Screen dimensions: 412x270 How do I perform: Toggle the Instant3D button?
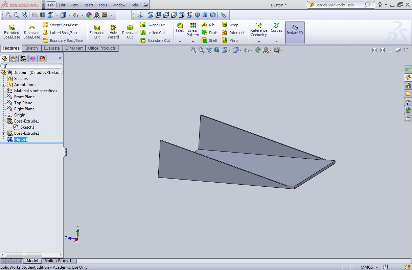click(295, 32)
